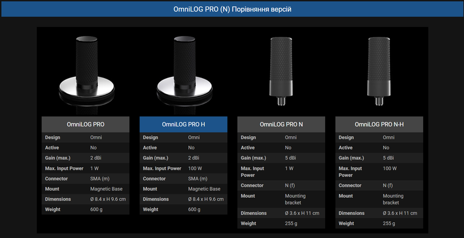464x238 pixels.
Task: Click '600 g' weight under OmniLOG PRO H
Action: click(x=194, y=209)
